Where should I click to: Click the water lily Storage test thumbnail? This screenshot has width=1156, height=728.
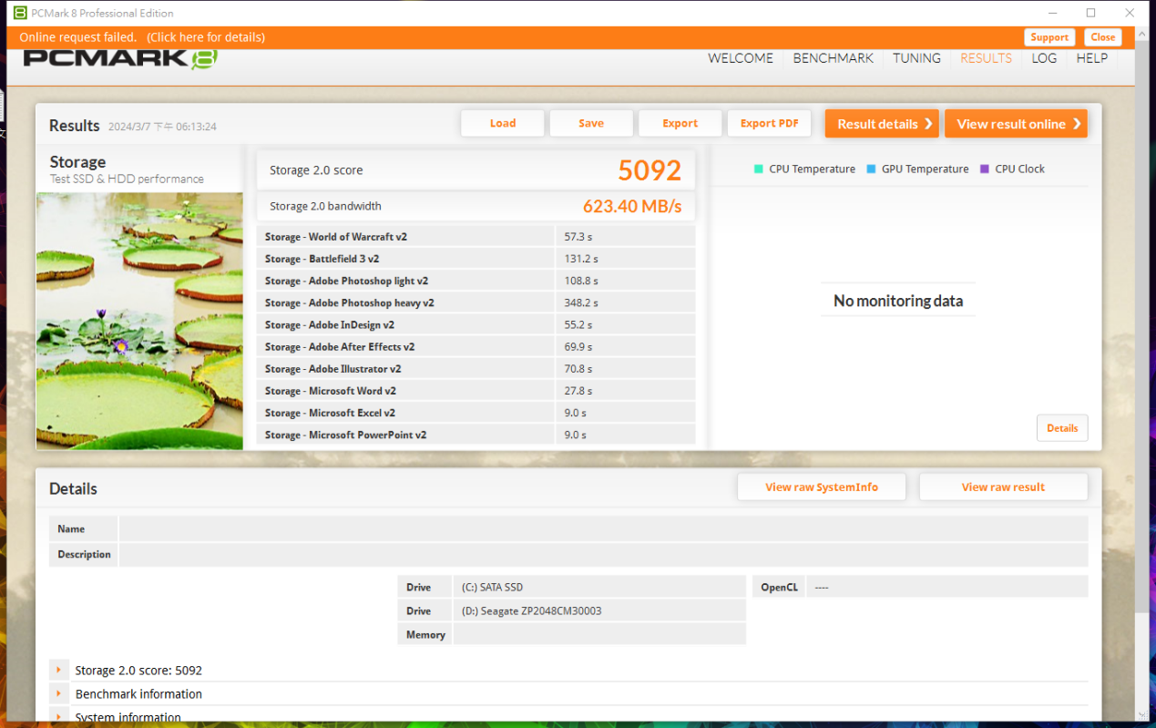pos(139,321)
